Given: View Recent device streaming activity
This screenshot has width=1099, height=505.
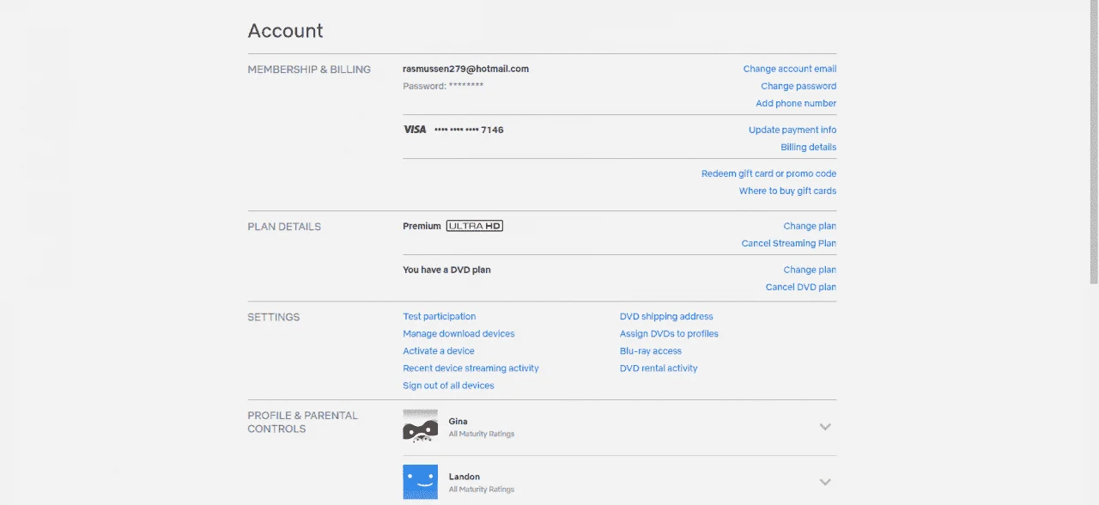Looking at the screenshot, I should [x=471, y=368].
